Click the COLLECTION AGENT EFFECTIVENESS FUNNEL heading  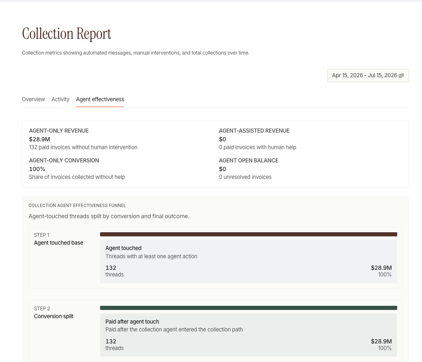pyautogui.click(x=77, y=206)
